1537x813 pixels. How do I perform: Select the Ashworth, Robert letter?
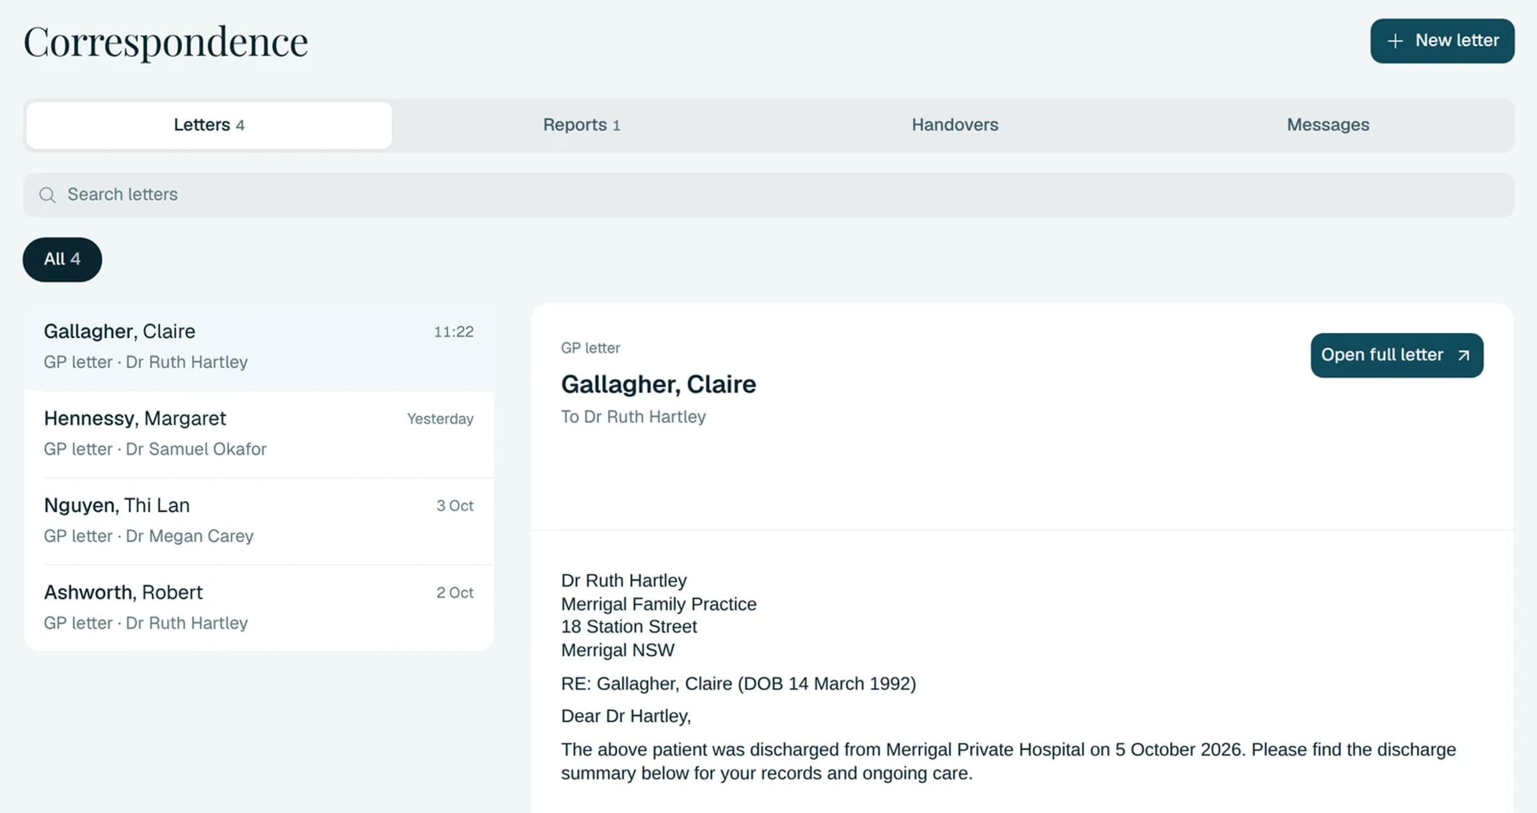(x=259, y=608)
